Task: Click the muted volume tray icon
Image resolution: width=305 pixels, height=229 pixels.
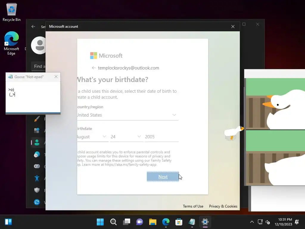Action: (x=268, y=222)
